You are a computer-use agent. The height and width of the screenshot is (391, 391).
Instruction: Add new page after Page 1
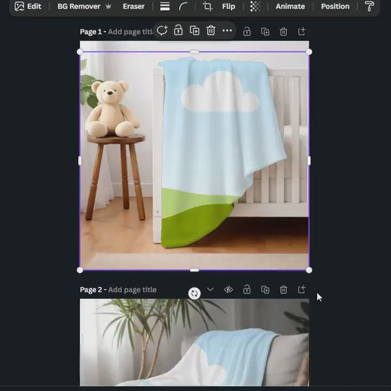tap(302, 32)
